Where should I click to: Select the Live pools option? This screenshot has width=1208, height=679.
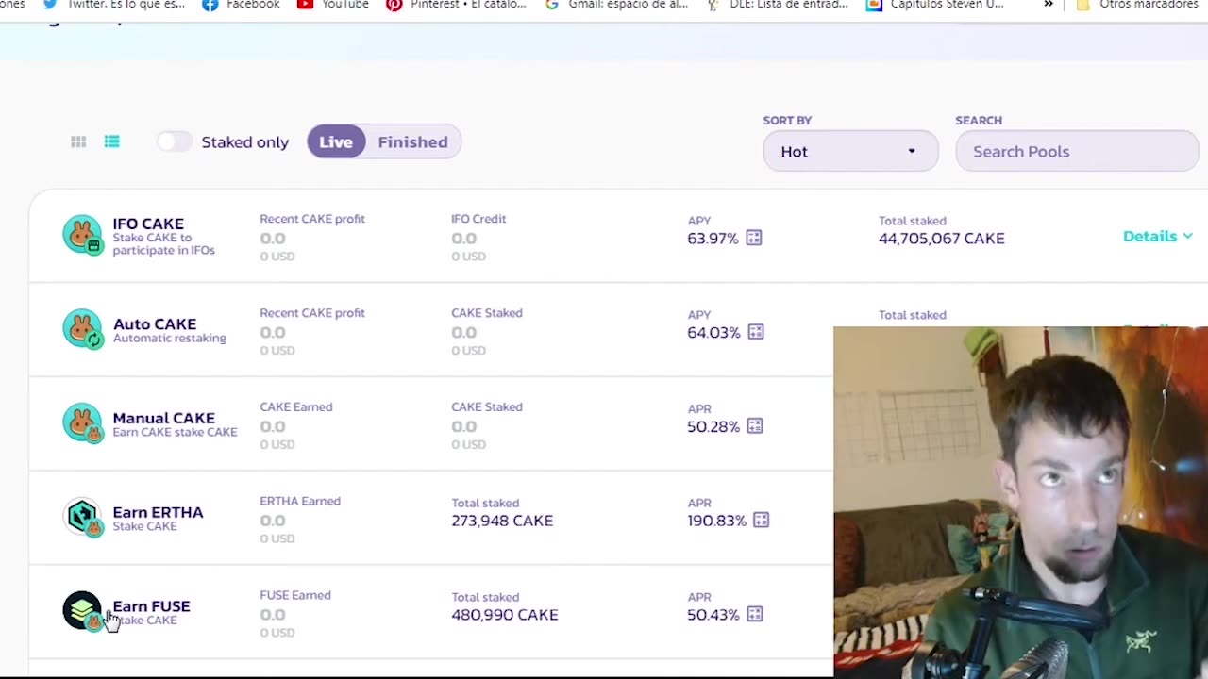(x=336, y=141)
